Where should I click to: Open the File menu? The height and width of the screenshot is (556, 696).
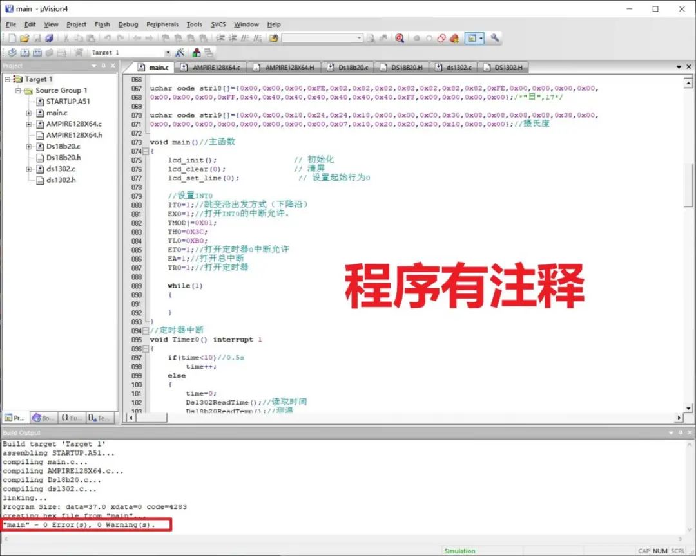(11, 24)
